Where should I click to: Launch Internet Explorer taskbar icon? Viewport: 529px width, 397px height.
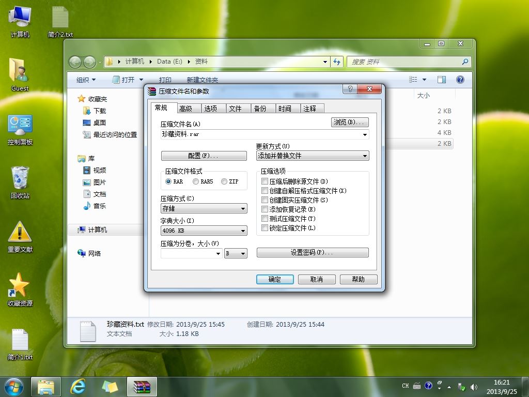point(78,387)
